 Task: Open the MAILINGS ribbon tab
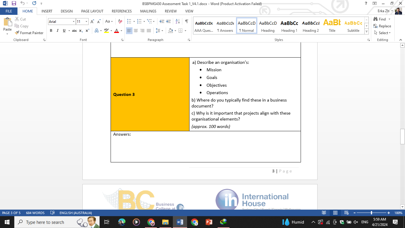coord(148,11)
